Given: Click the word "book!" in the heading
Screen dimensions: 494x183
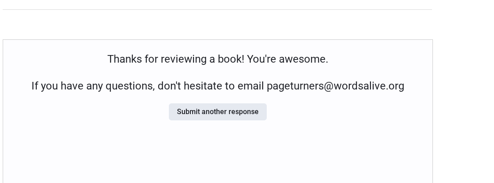Looking at the screenshot, I should click(231, 59).
